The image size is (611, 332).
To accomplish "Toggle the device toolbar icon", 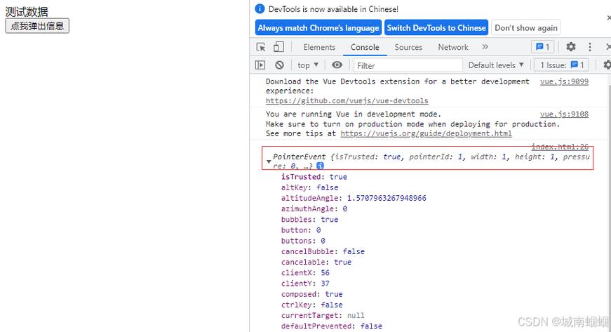I will coord(278,47).
